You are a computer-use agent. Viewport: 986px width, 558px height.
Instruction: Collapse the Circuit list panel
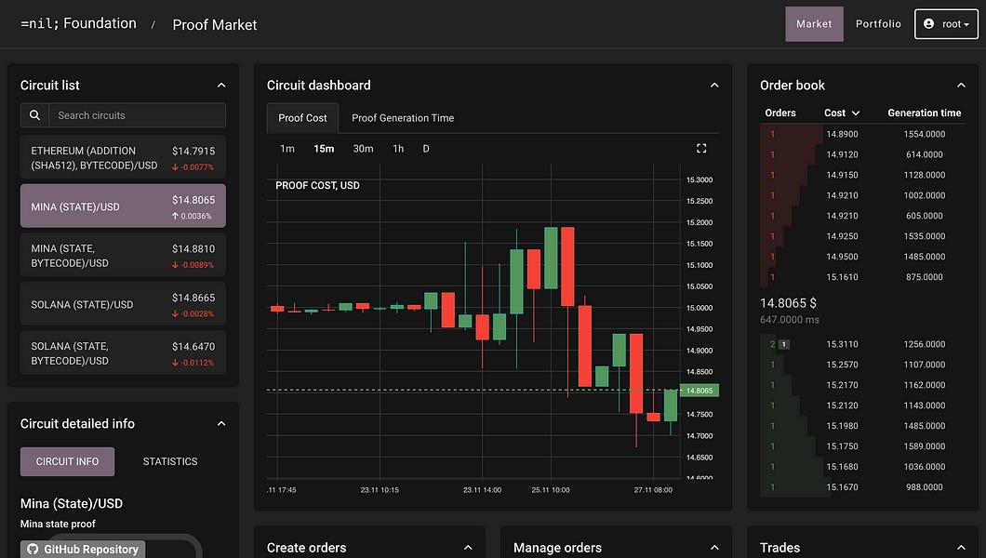(221, 86)
